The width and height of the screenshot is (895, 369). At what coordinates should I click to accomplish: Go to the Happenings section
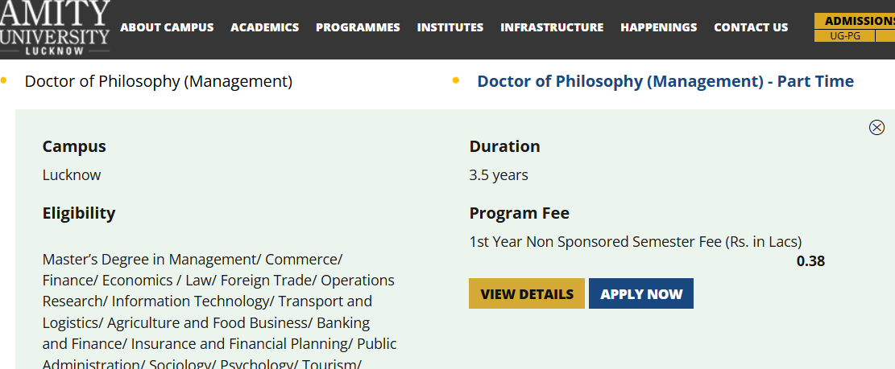coord(658,27)
